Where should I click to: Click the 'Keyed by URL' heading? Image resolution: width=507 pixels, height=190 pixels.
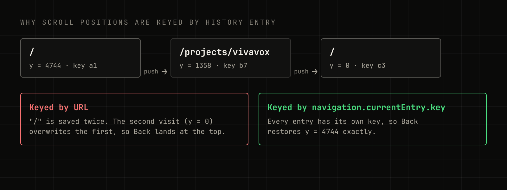59,107
